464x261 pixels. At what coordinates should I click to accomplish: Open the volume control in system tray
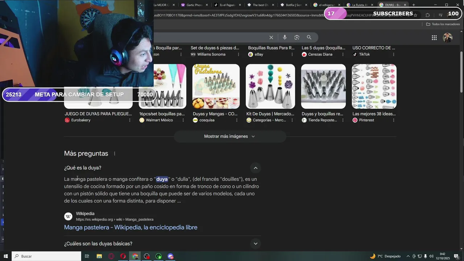431,256
